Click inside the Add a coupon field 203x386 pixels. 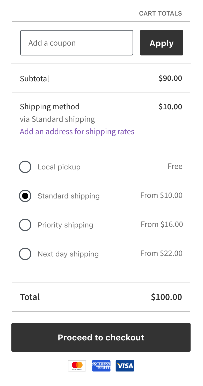coord(76,43)
